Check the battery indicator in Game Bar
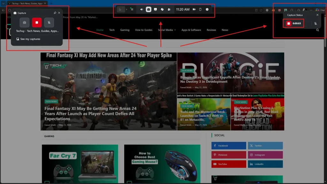This screenshot has width=327, height=184. click(x=194, y=9)
